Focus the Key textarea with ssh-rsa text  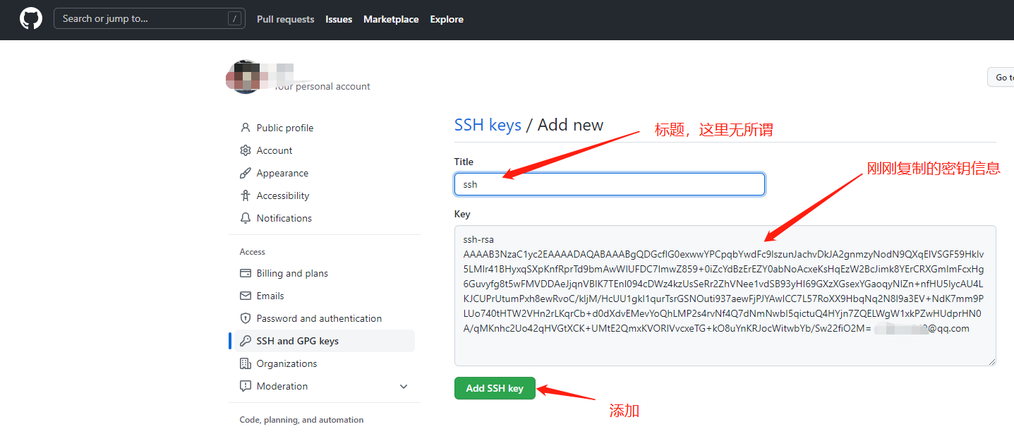[725, 296]
